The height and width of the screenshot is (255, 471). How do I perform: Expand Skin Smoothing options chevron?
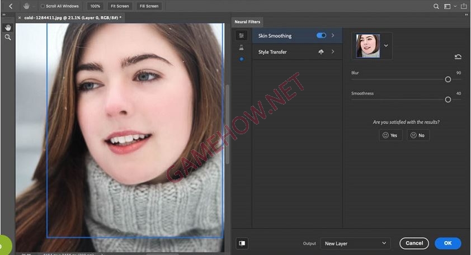point(333,35)
